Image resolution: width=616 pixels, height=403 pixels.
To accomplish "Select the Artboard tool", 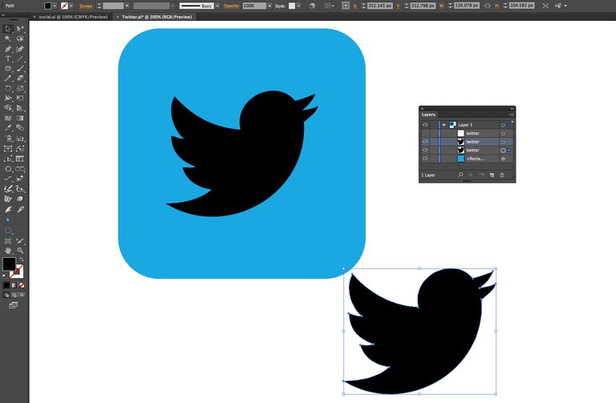I will coord(8,241).
